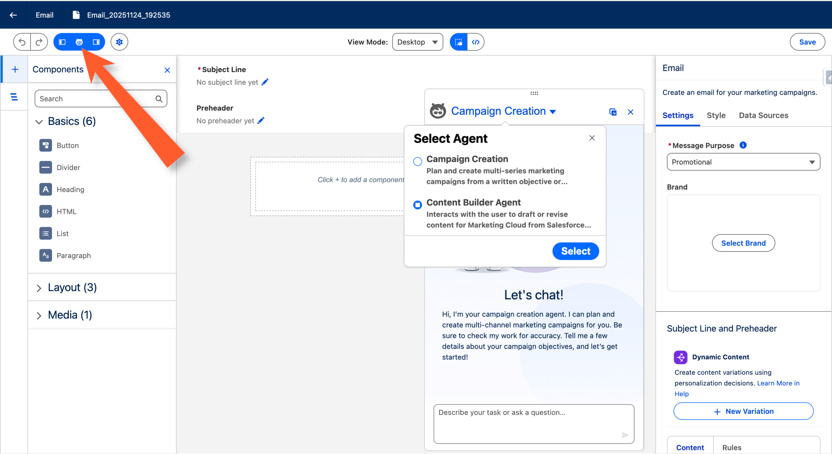Select Content Builder Agent radio option
The width and height of the screenshot is (832, 454).
tap(418, 205)
